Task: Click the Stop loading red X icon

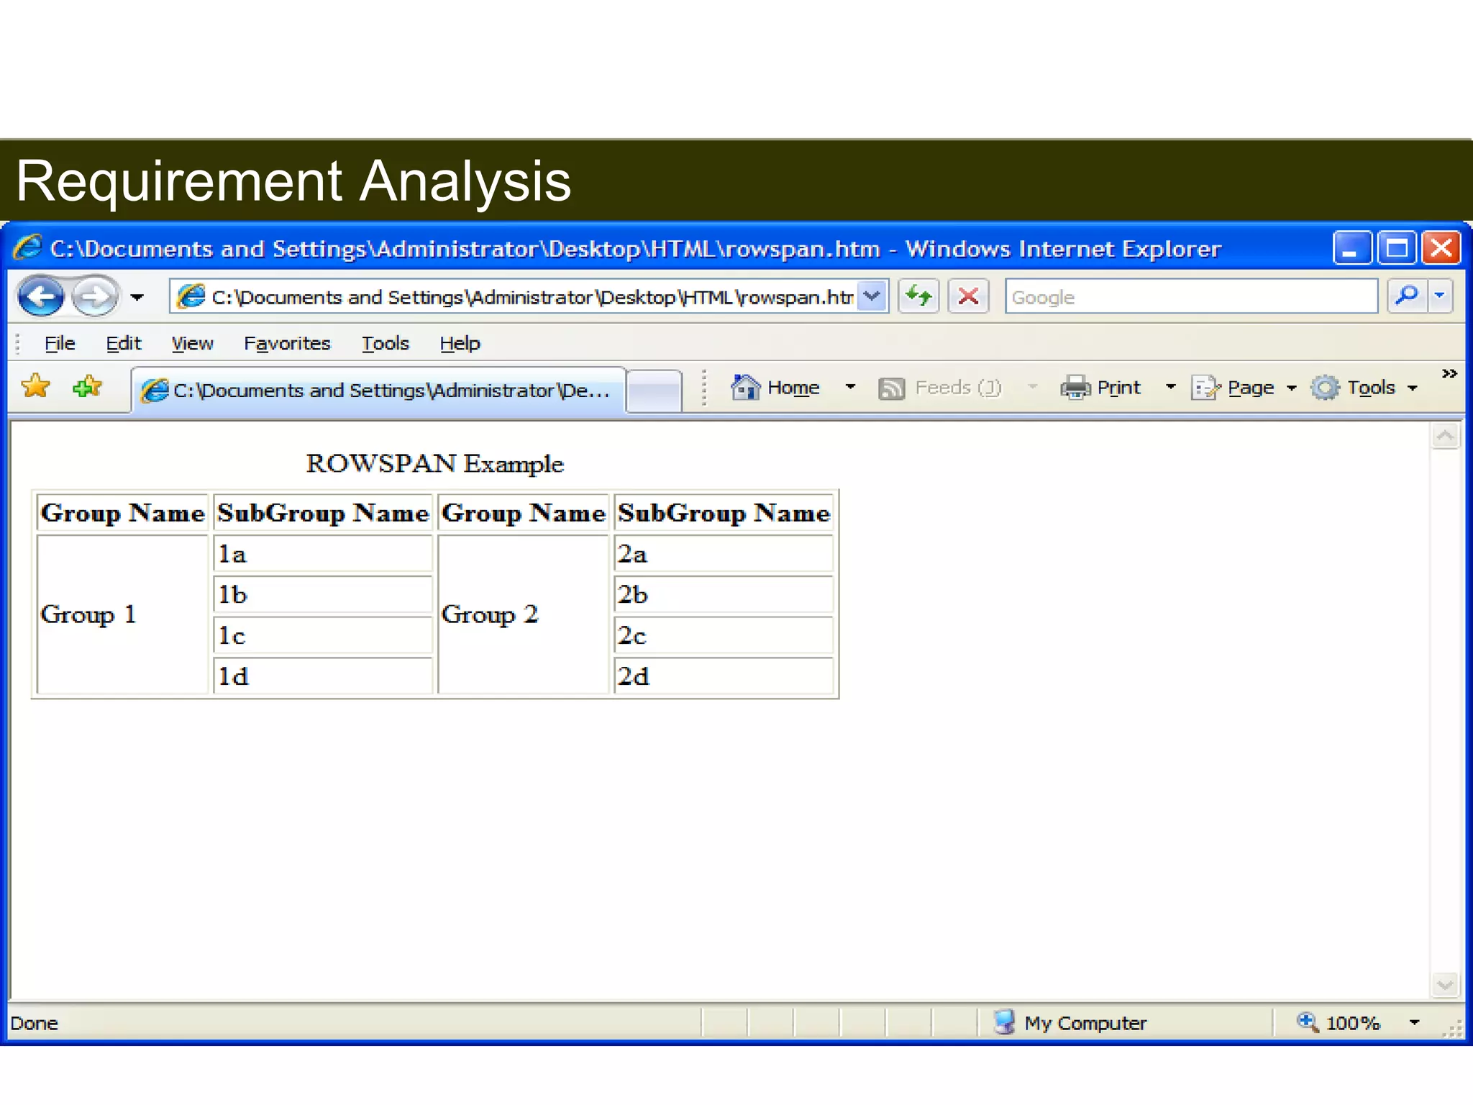Action: coord(969,296)
